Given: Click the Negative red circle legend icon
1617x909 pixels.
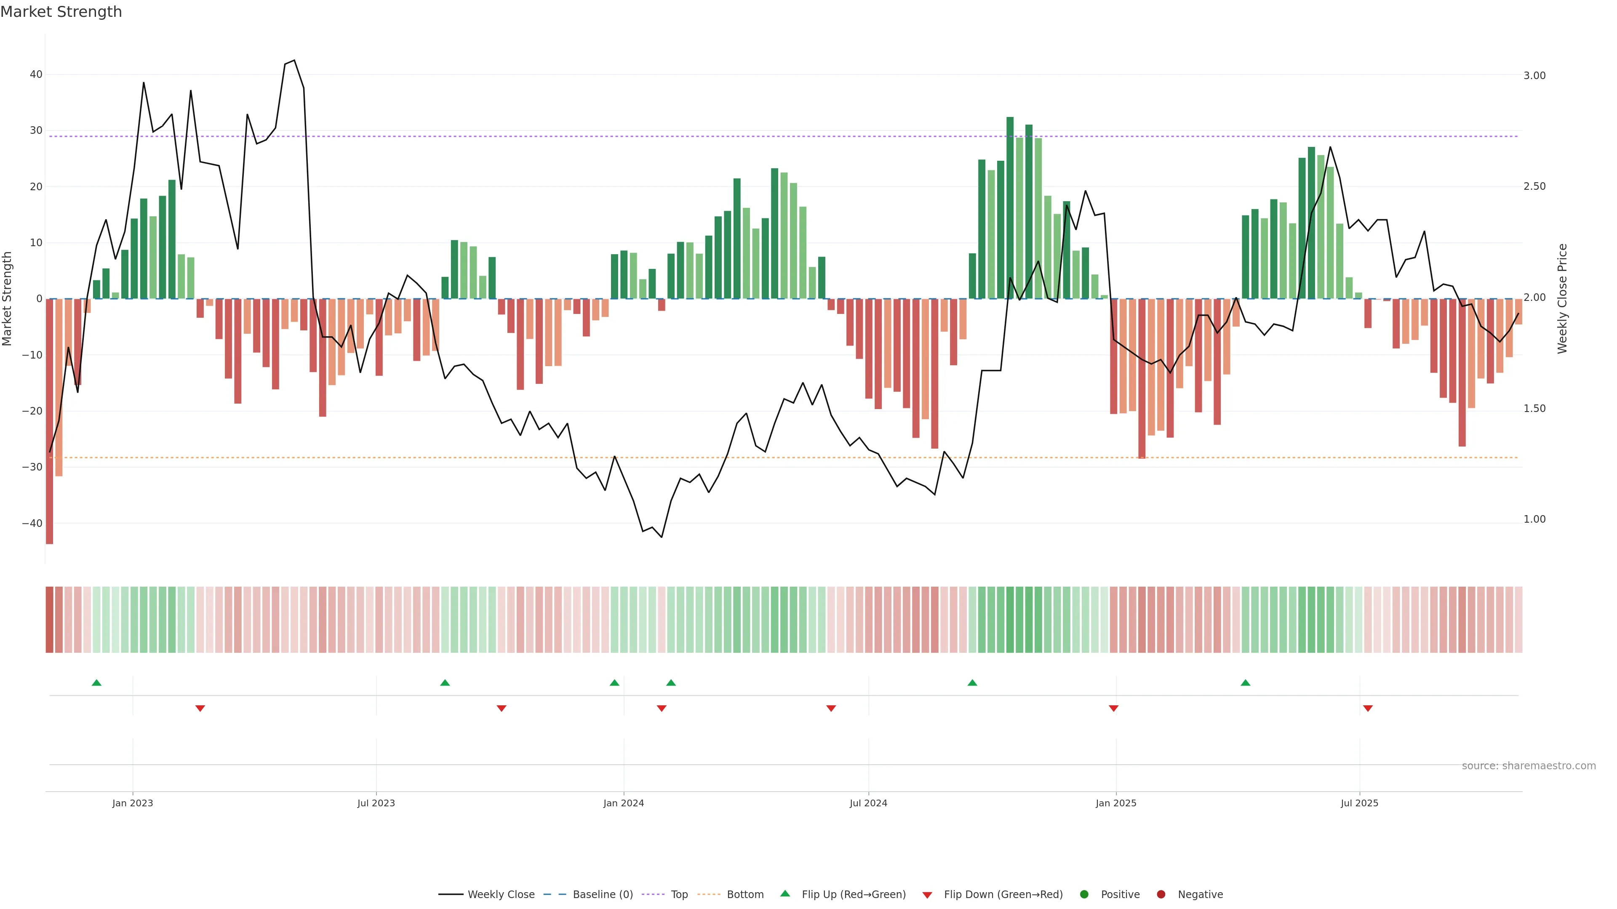Looking at the screenshot, I should (x=1161, y=895).
